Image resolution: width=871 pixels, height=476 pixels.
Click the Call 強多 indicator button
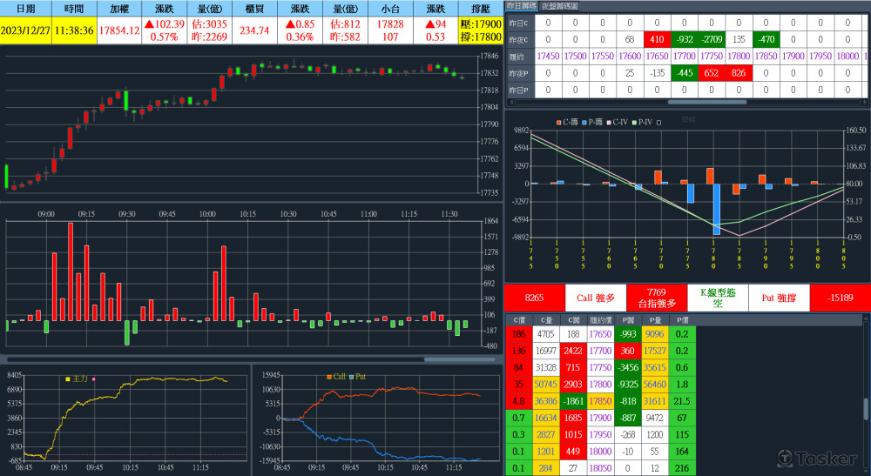596,298
